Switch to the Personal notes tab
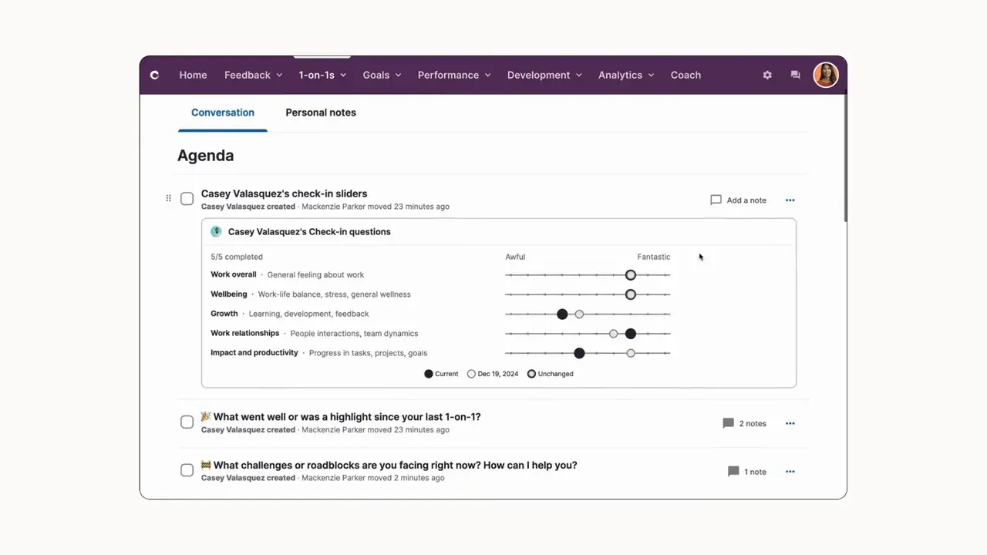This screenshot has width=987, height=555. click(x=320, y=113)
